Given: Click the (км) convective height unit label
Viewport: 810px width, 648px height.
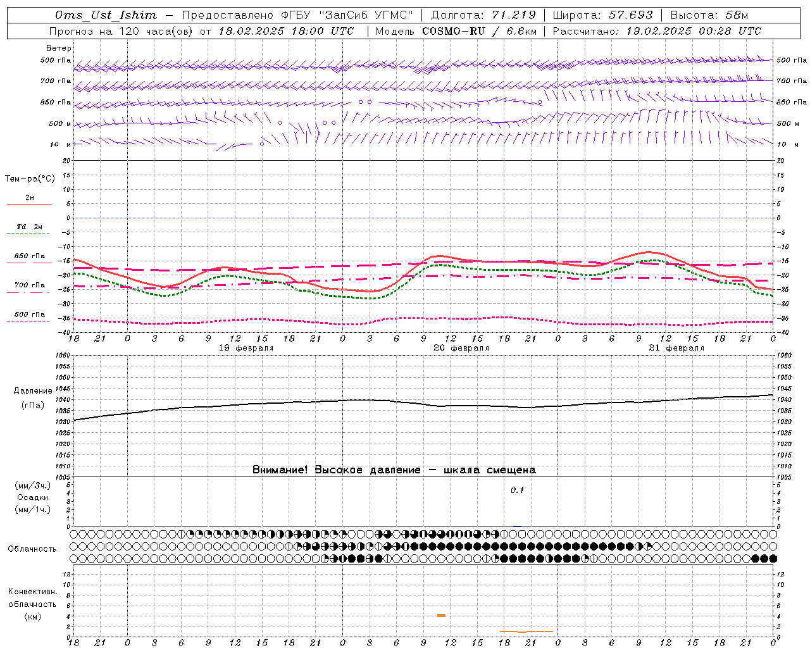Looking at the screenshot, I should click(33, 616).
